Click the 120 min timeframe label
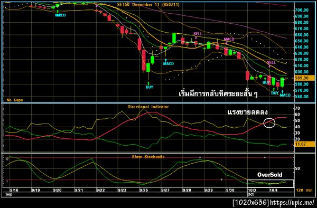The height and width of the screenshot is (208, 317). click(x=304, y=190)
